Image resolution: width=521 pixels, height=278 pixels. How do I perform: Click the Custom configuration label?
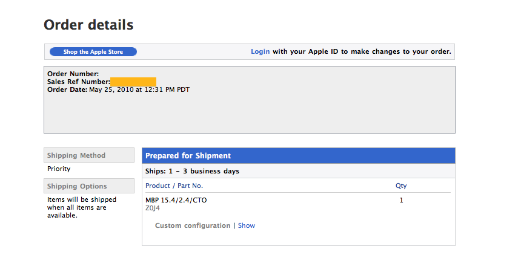coord(193,225)
